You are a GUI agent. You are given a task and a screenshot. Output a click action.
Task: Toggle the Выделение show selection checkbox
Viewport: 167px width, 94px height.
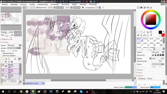pyautogui.click(x=37, y=8)
